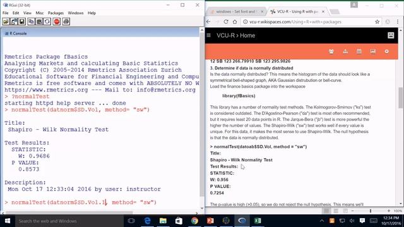The width and height of the screenshot is (404, 227).
Task: Open the Chrome three-dot menu
Action: click(x=398, y=22)
